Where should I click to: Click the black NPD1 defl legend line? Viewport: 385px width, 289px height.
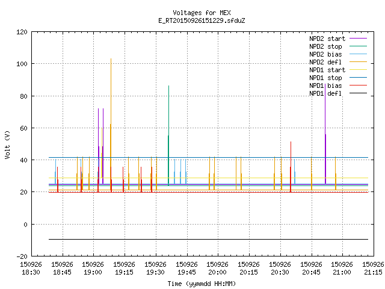359,93
